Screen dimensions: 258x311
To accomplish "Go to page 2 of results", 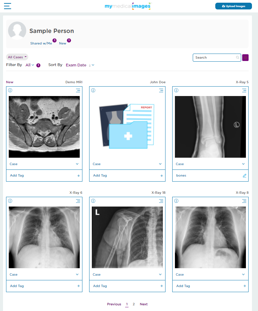I will (x=134, y=304).
